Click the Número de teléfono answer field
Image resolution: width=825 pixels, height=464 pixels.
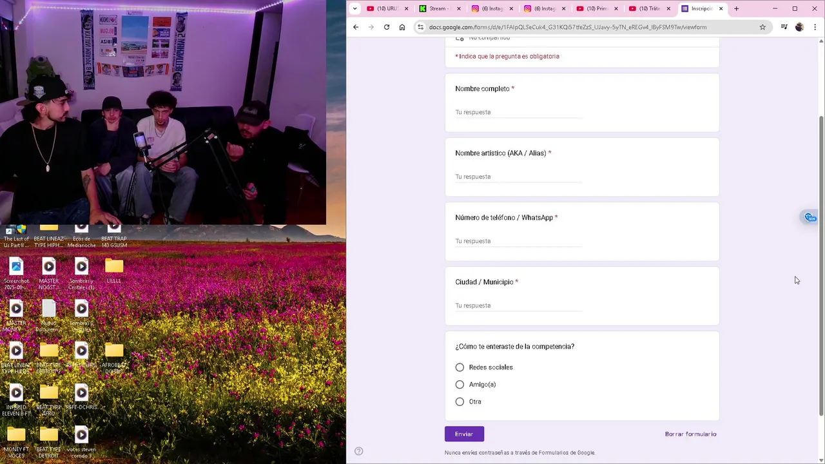click(x=518, y=241)
